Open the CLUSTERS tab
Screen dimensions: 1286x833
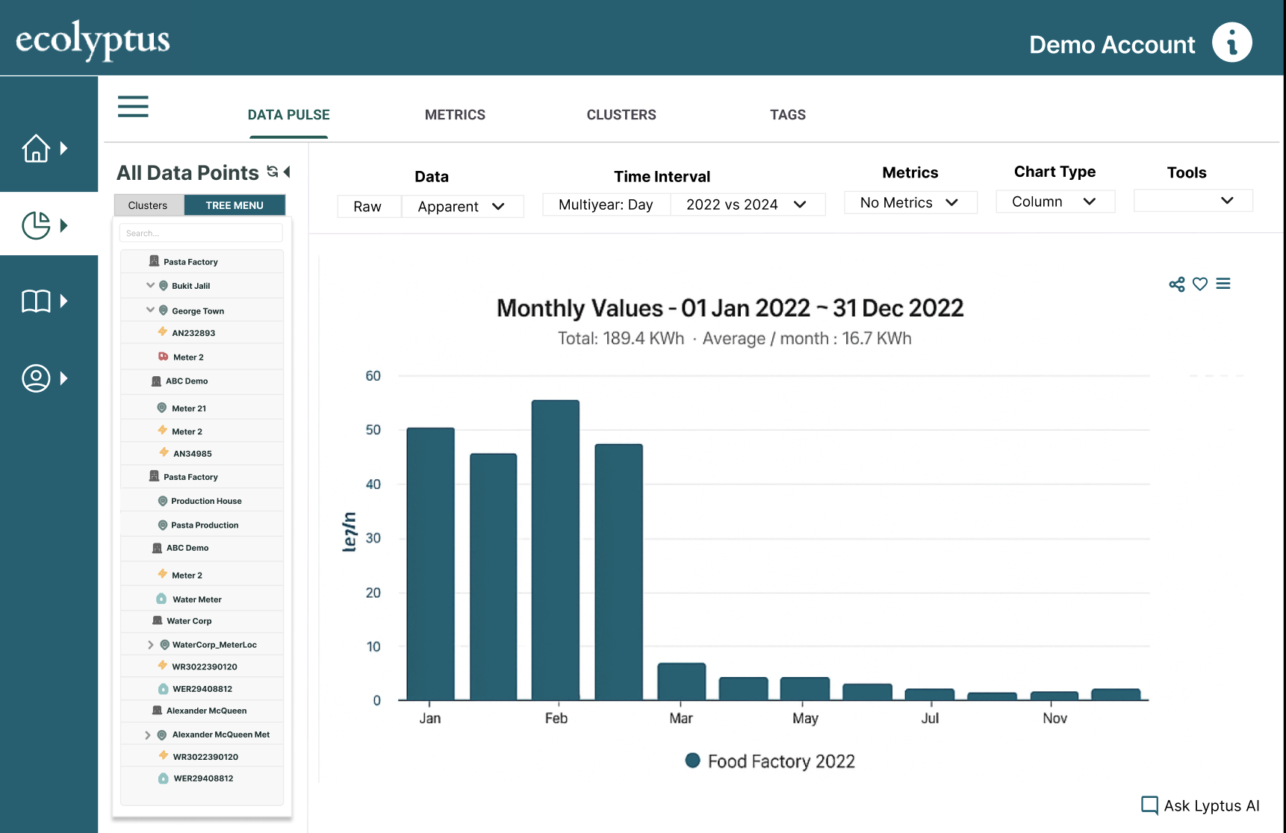[x=621, y=115]
